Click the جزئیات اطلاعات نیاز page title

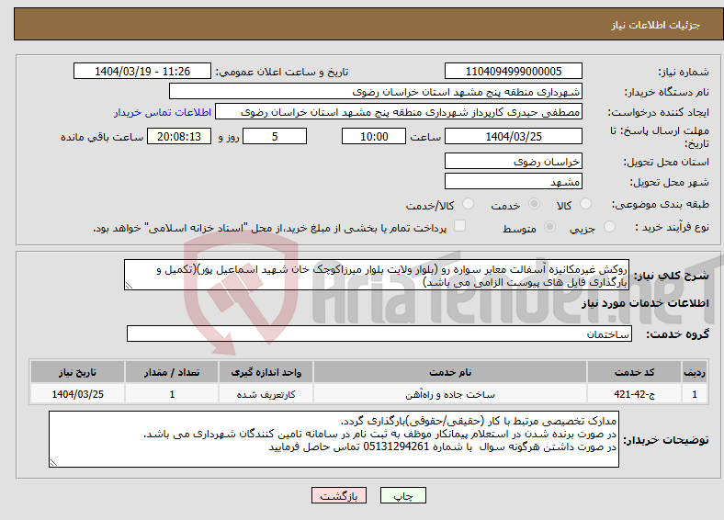pyautogui.click(x=656, y=25)
